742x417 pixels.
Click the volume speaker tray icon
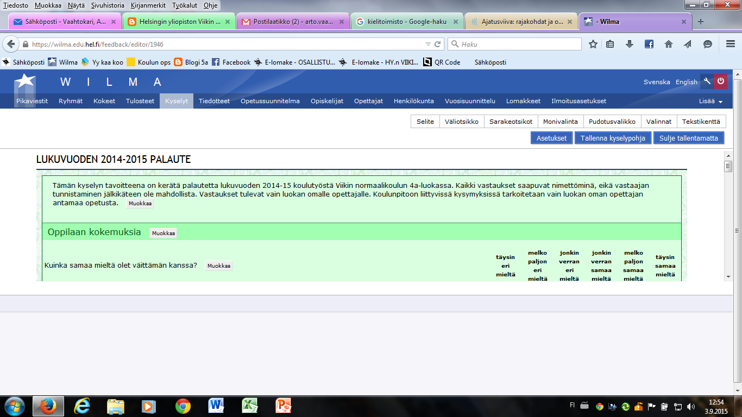point(690,406)
